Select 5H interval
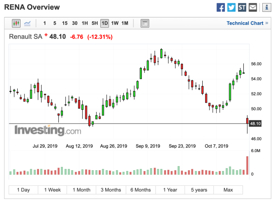 [95, 23]
